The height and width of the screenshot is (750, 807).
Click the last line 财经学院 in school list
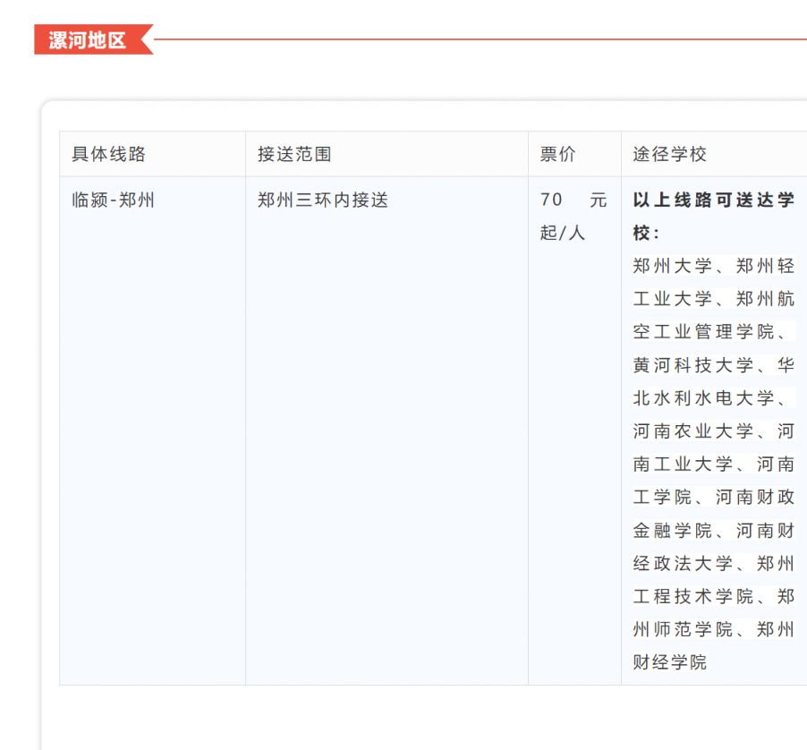click(669, 662)
